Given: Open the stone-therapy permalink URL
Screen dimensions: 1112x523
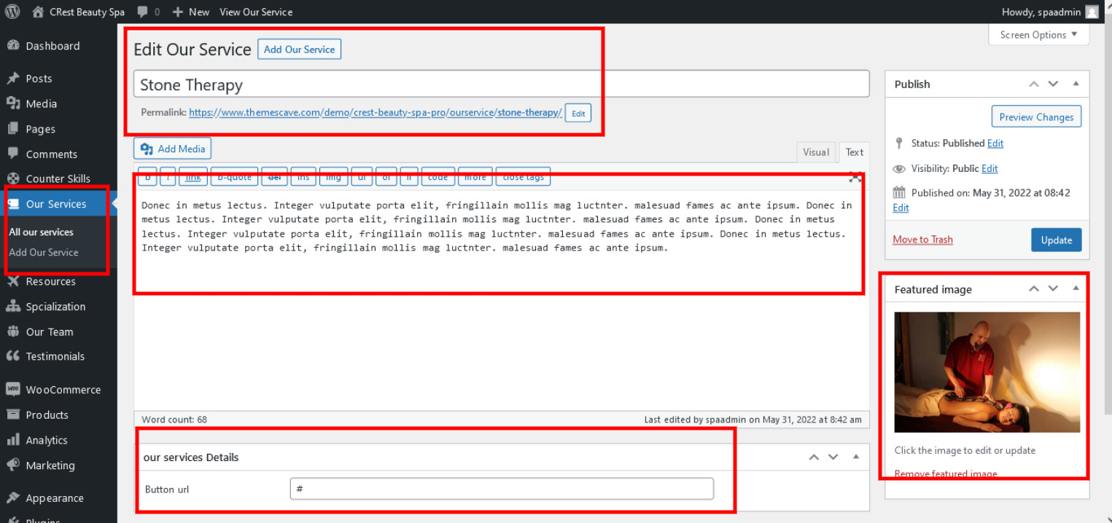Looking at the screenshot, I should pos(376,113).
